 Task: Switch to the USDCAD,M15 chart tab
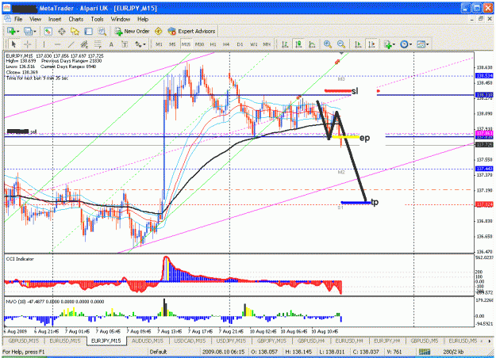pyautogui.click(x=190, y=341)
